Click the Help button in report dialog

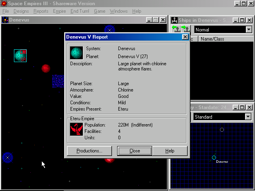[x=170, y=151]
